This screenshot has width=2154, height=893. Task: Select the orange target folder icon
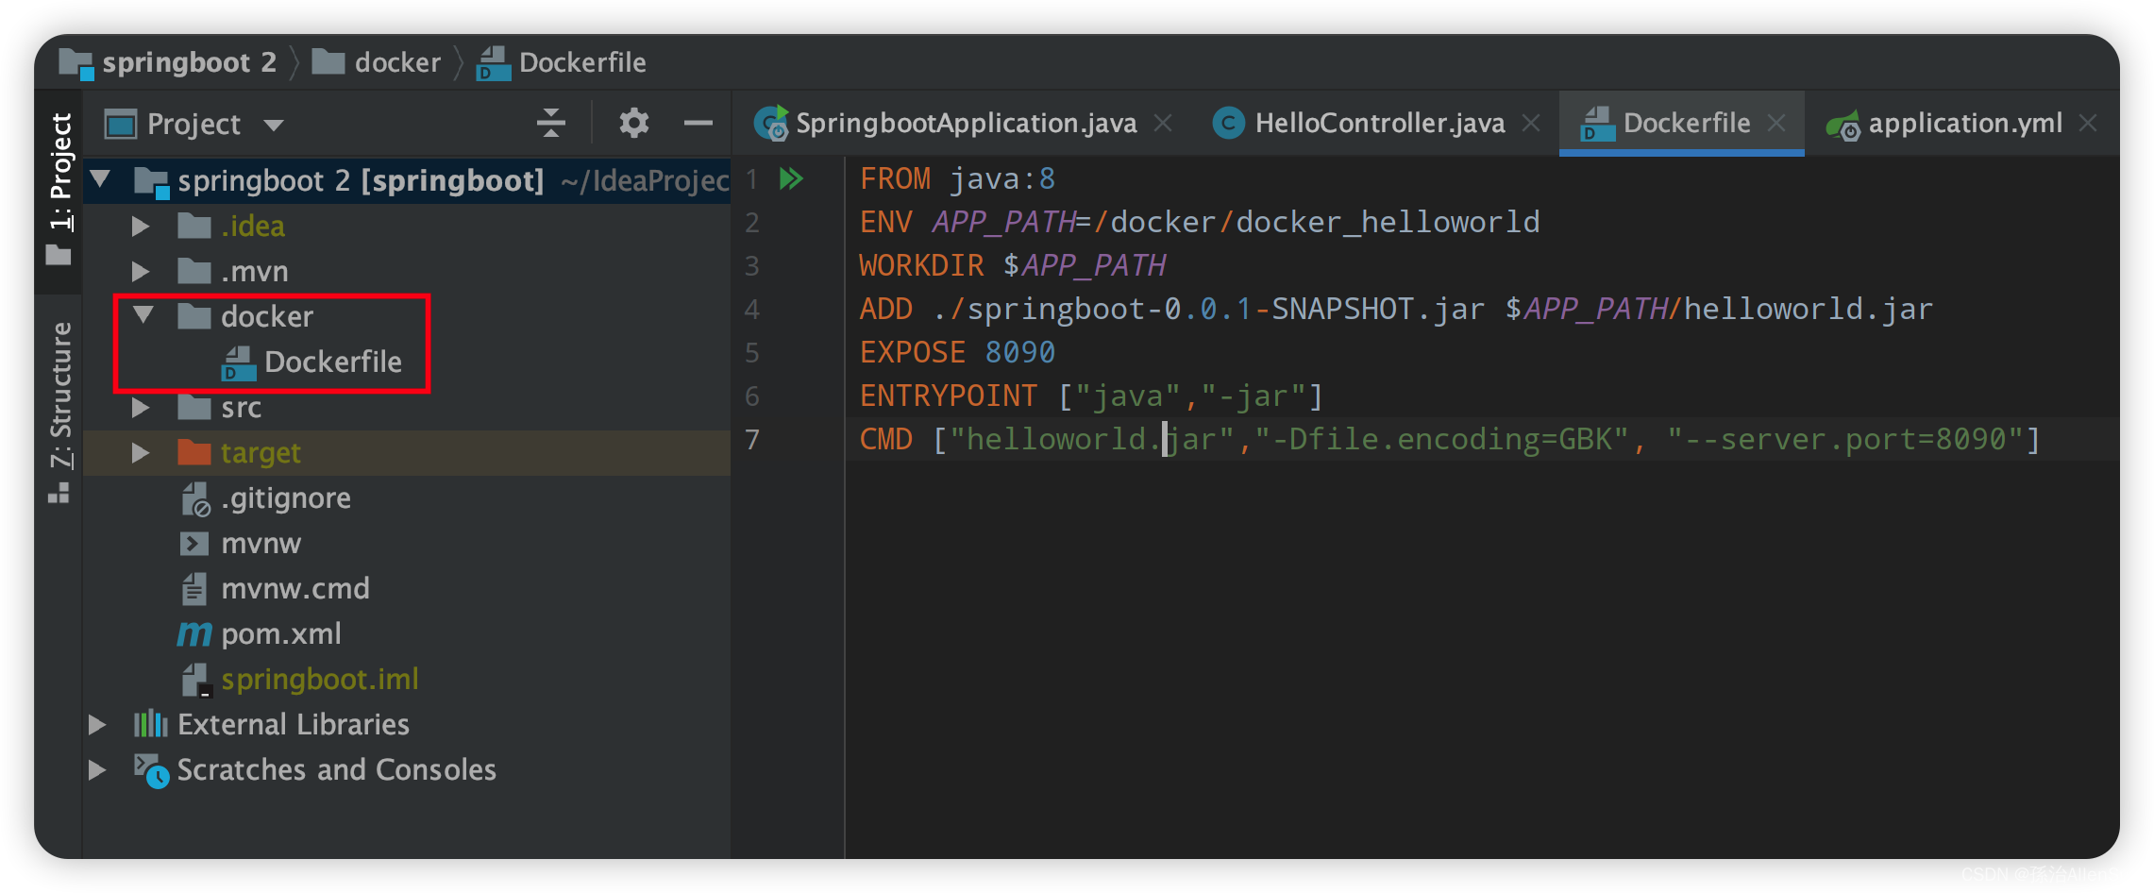tap(194, 452)
